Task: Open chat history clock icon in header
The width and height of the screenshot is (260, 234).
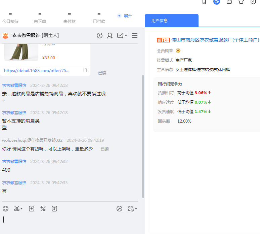Action: click(99, 36)
